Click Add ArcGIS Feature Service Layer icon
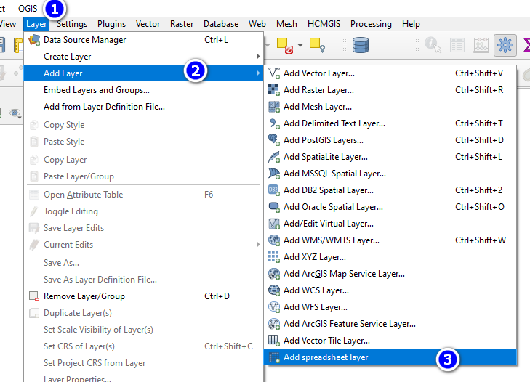Image resolution: width=530 pixels, height=382 pixels. coord(274,324)
